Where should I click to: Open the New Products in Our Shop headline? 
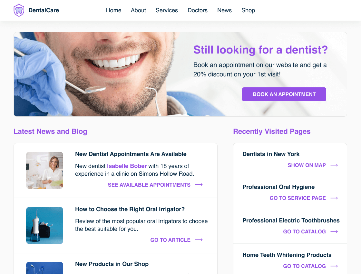coord(112,264)
